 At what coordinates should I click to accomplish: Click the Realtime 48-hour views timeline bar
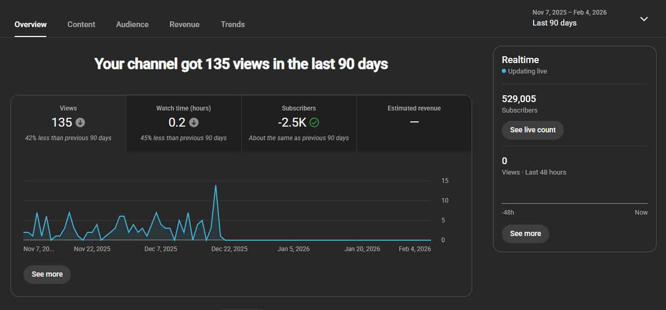[x=574, y=203]
